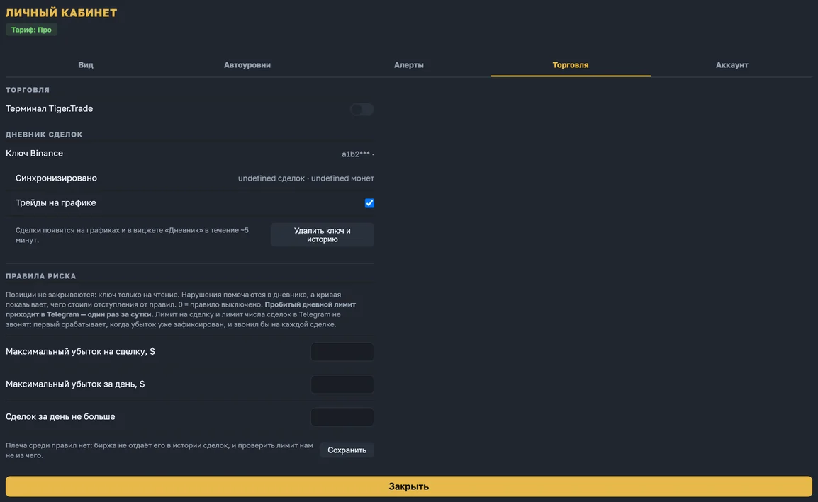Click the Тариф: Про badge

31,30
